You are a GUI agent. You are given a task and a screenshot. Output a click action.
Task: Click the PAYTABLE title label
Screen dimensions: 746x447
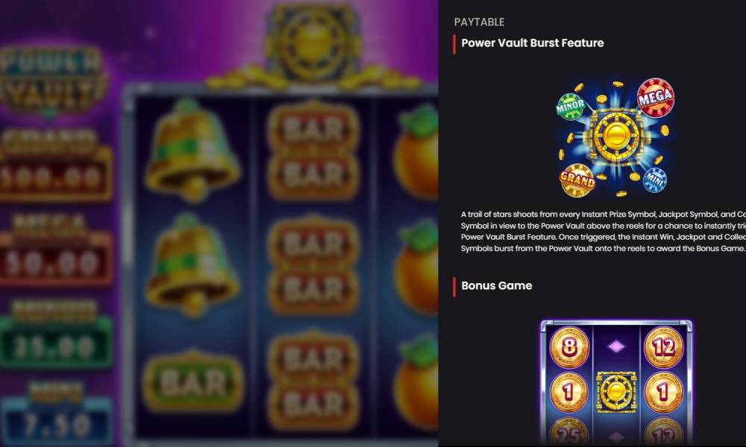click(479, 22)
